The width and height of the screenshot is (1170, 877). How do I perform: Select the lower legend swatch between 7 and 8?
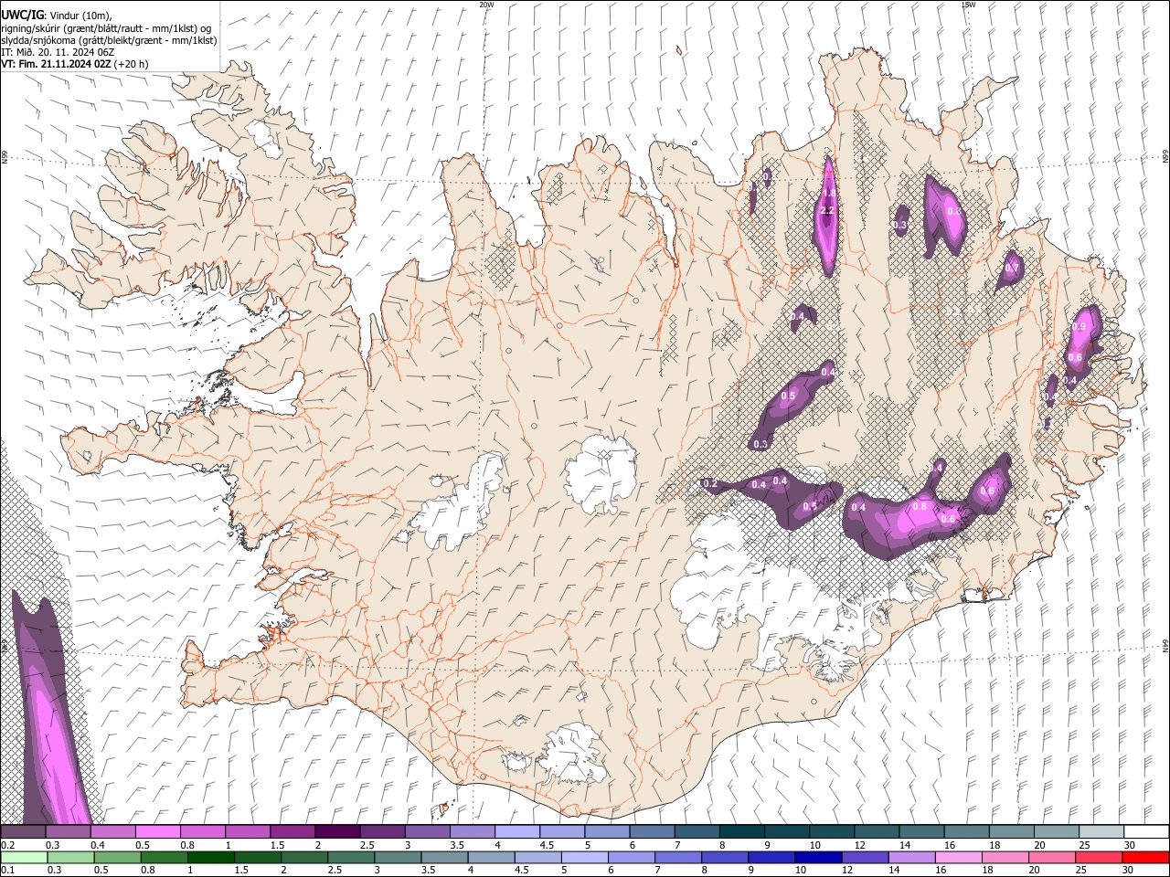pos(677,857)
